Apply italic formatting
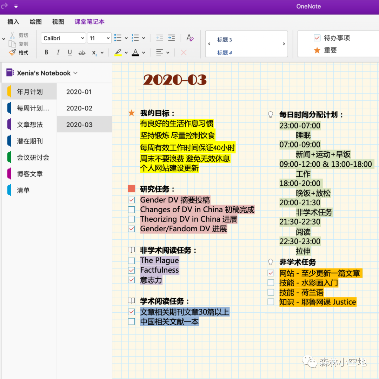 point(58,53)
